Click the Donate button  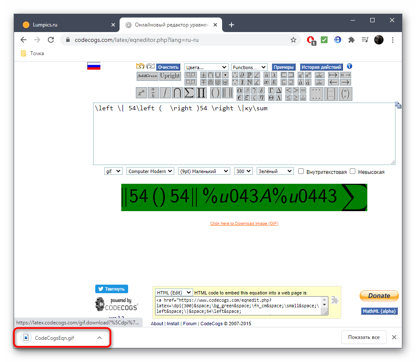coord(379,296)
